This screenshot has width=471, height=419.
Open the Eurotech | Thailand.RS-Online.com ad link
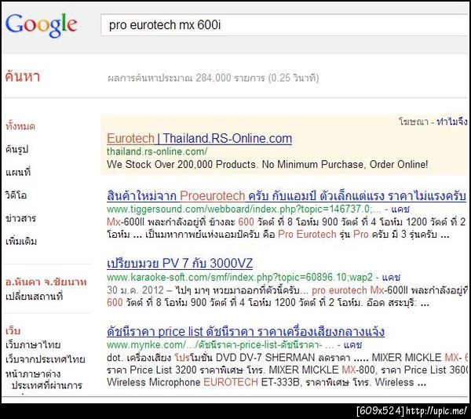click(199, 138)
